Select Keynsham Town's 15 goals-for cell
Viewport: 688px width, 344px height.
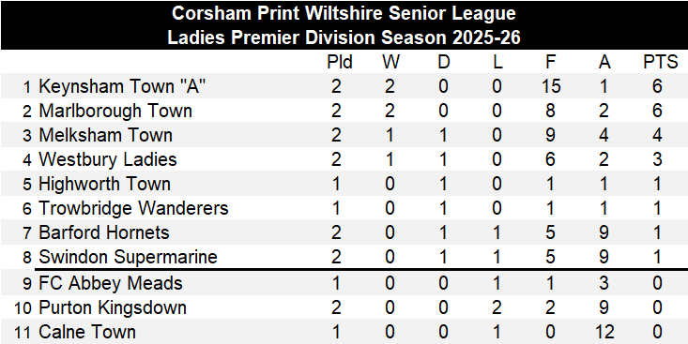point(551,86)
